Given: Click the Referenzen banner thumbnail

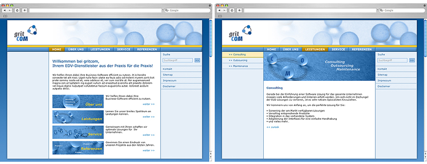Looking at the screenshot, I should (x=78, y=148).
